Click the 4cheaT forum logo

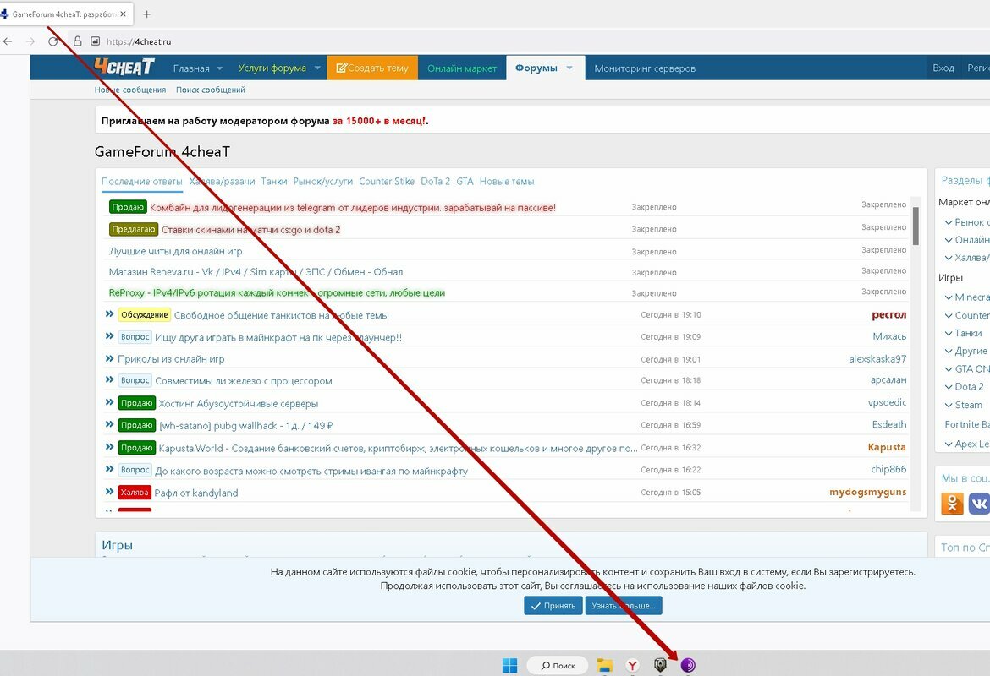pos(124,67)
